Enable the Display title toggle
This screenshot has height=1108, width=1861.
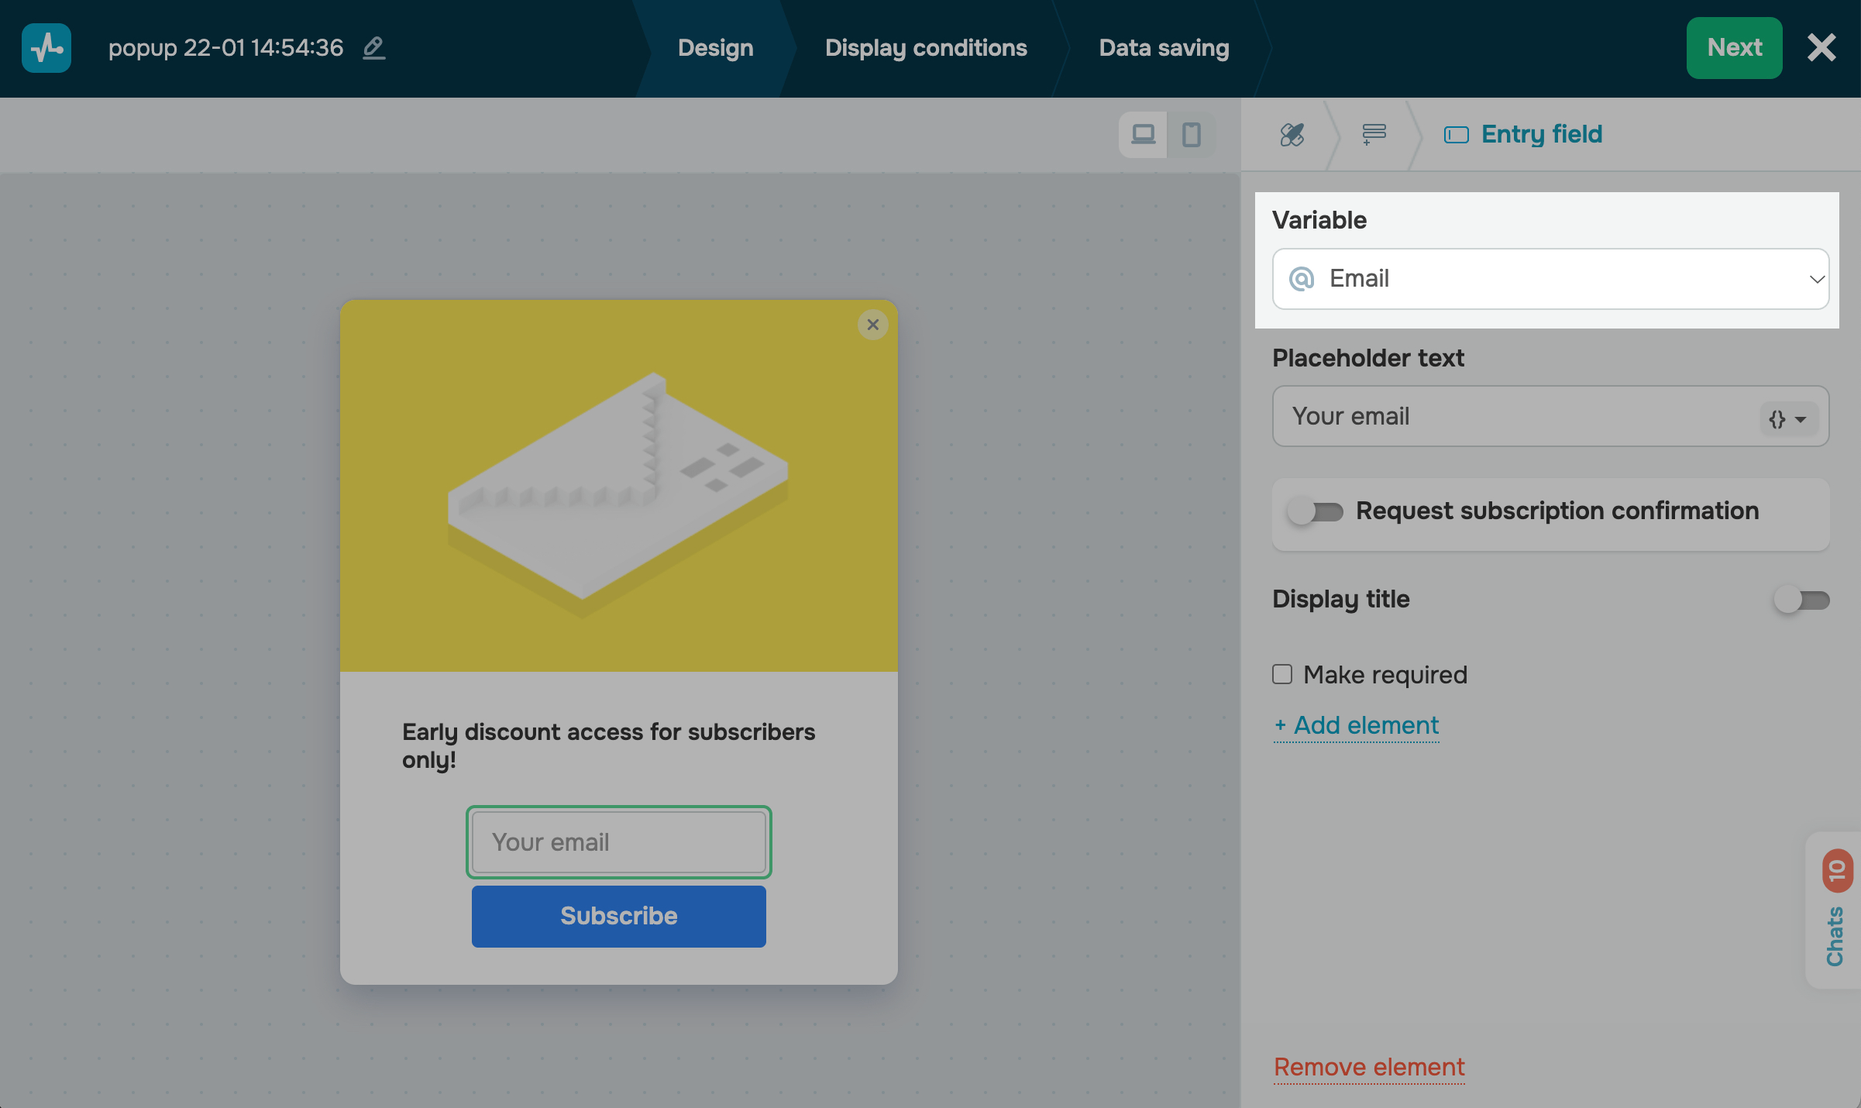tap(1801, 600)
